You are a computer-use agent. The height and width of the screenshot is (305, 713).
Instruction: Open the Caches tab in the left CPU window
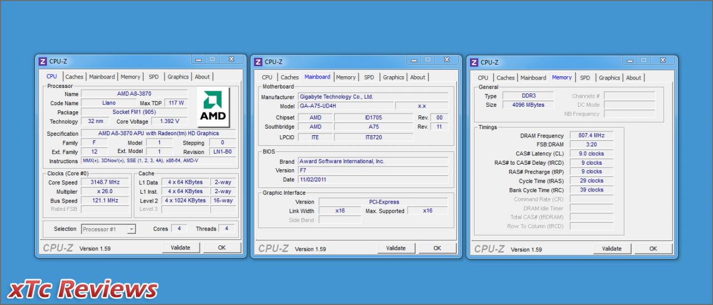tap(74, 77)
